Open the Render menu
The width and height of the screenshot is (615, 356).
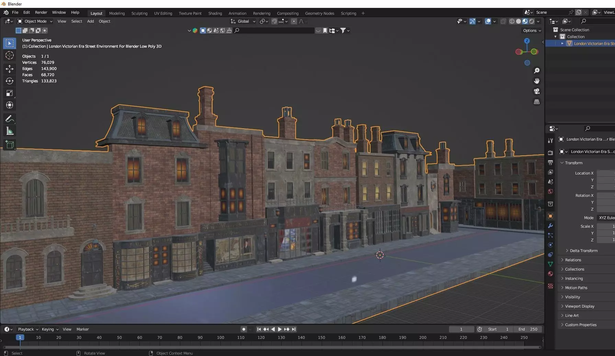[x=41, y=12]
